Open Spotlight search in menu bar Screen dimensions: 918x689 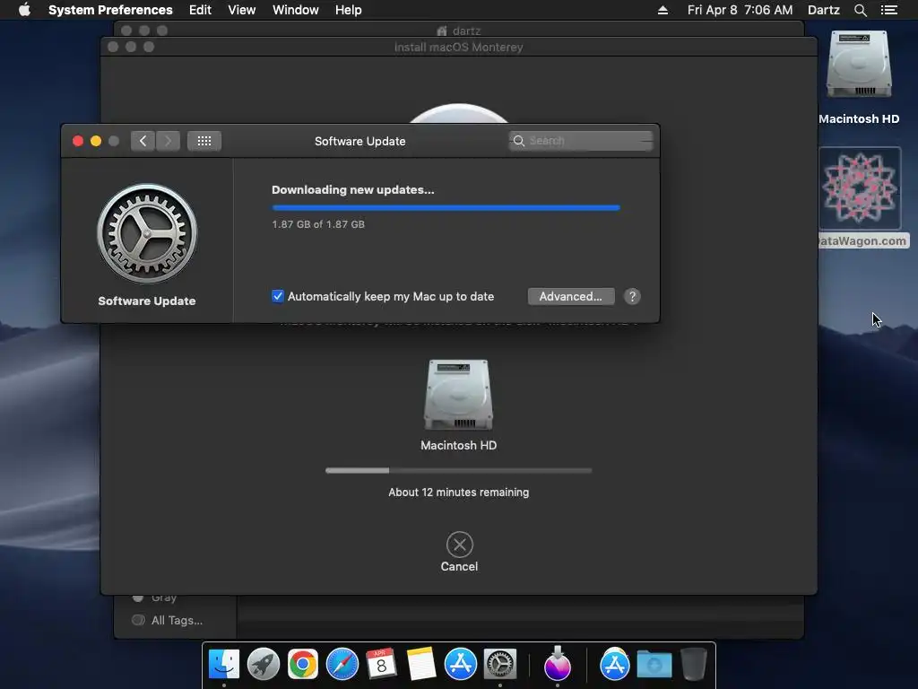tap(860, 10)
